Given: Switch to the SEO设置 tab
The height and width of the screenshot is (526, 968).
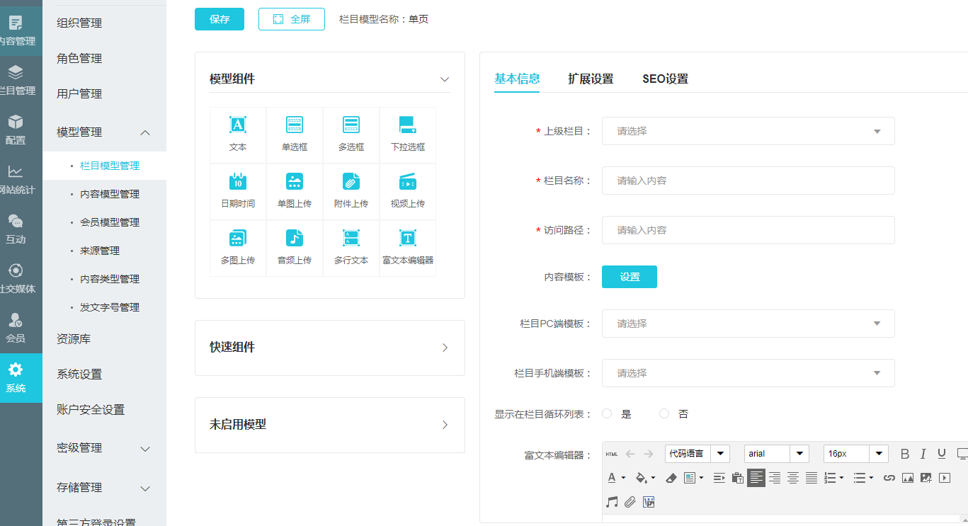Looking at the screenshot, I should (665, 79).
